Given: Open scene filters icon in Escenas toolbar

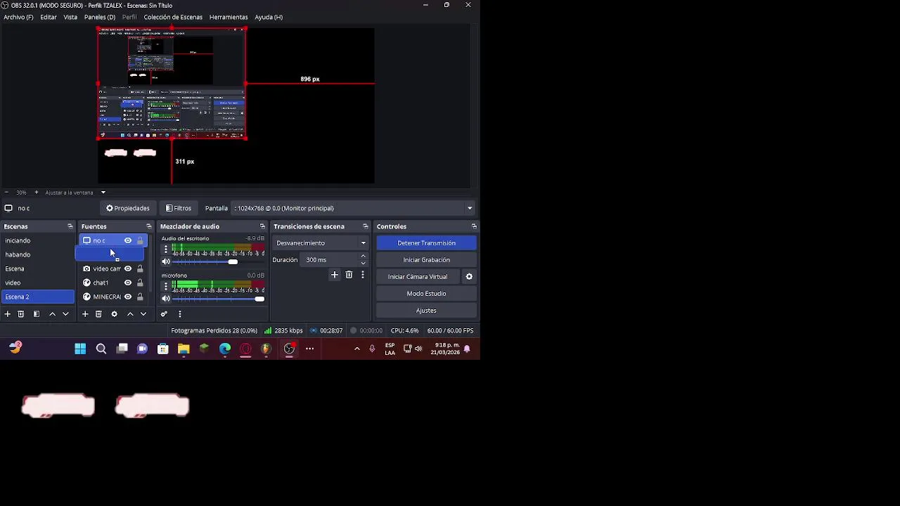Looking at the screenshot, I should tap(37, 314).
